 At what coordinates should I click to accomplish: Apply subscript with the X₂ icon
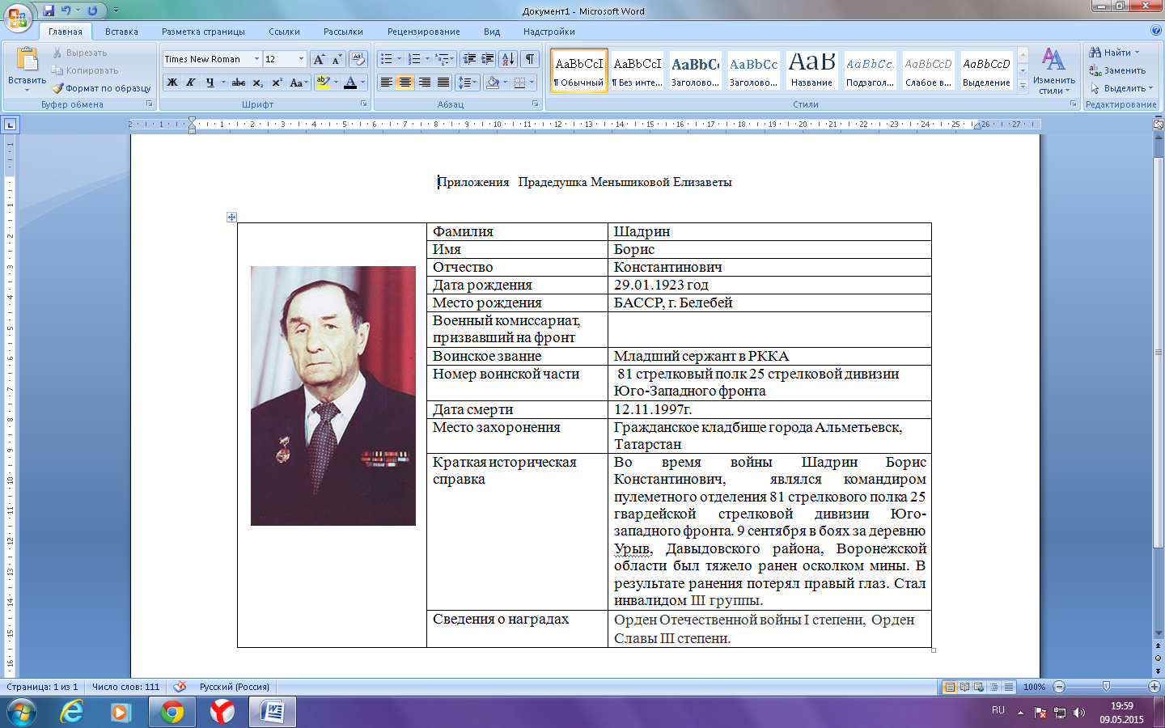point(257,83)
